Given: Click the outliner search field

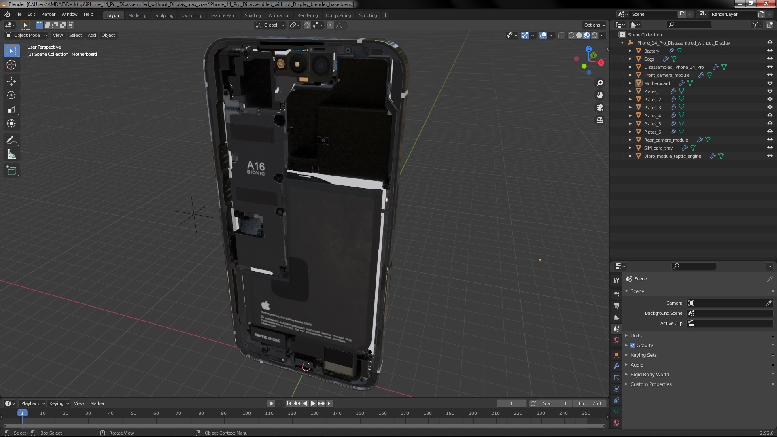Looking at the screenshot, I should 688,25.
